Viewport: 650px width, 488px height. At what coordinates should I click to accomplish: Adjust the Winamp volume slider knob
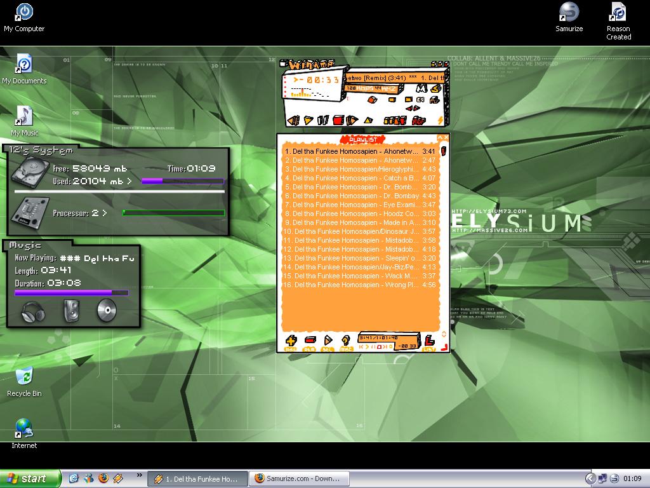pyautogui.click(x=372, y=100)
